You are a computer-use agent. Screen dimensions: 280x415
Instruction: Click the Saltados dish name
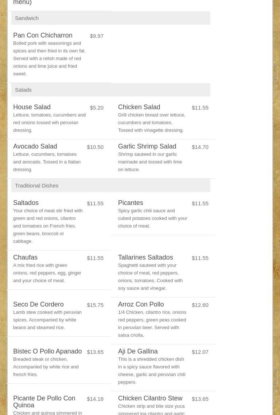[x=26, y=203]
